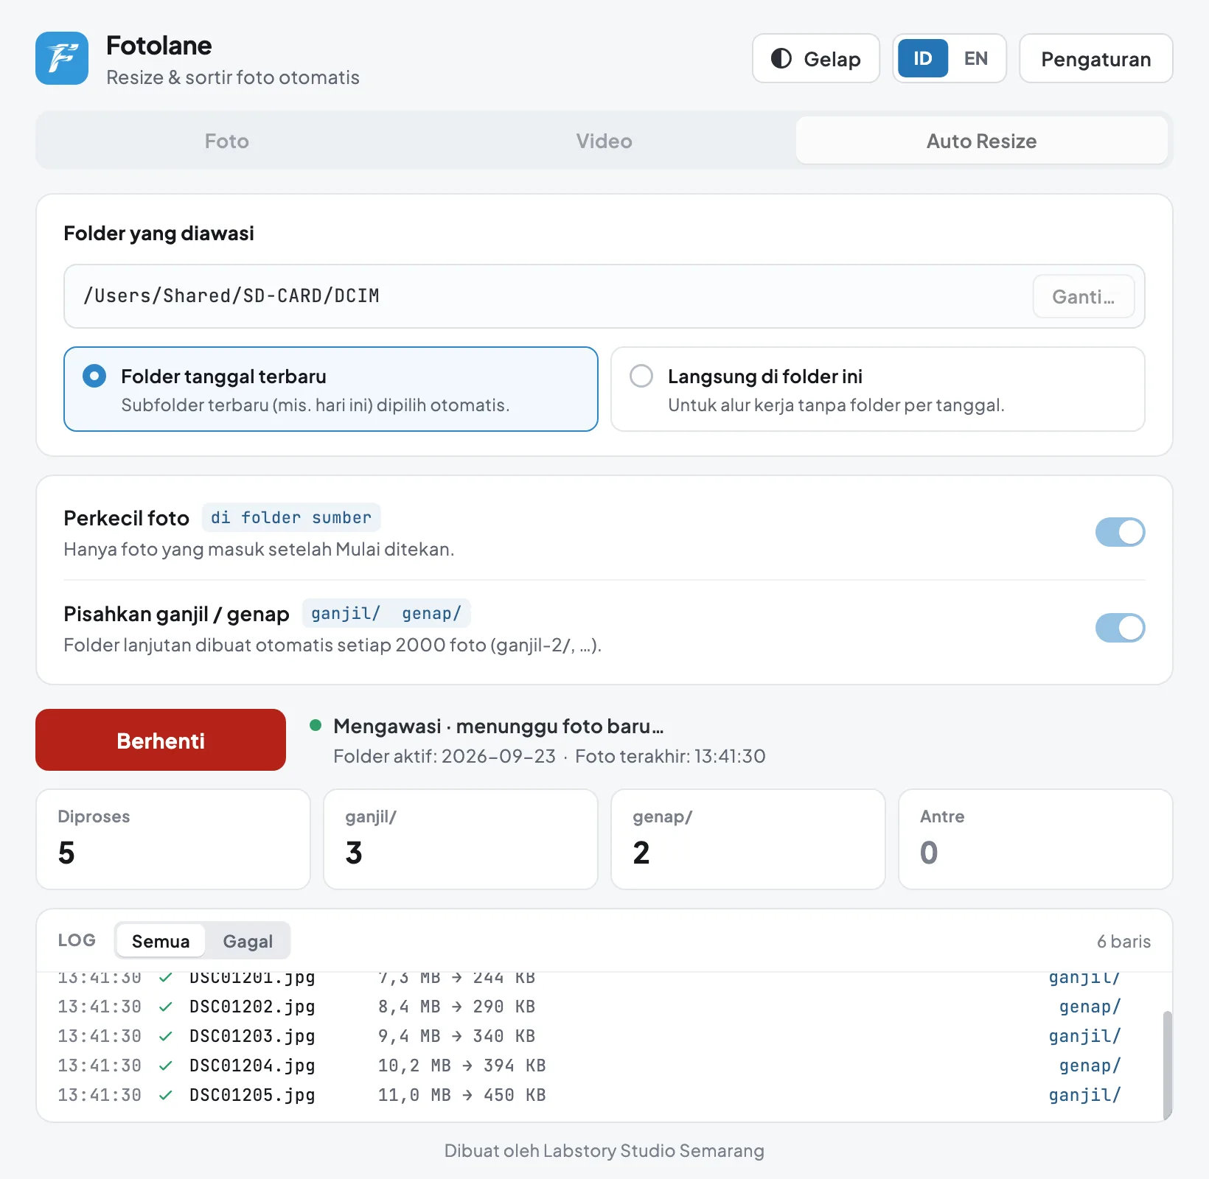Image resolution: width=1209 pixels, height=1179 pixels.
Task: Switch language to ID
Action: coord(923,58)
